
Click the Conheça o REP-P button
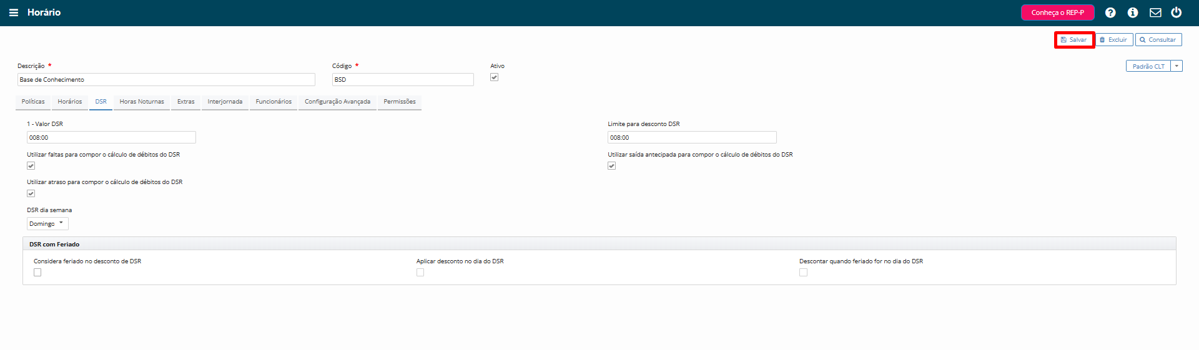tap(1057, 12)
